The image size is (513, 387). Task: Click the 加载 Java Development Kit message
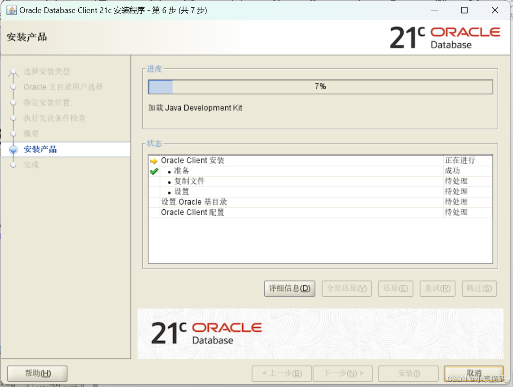point(195,108)
